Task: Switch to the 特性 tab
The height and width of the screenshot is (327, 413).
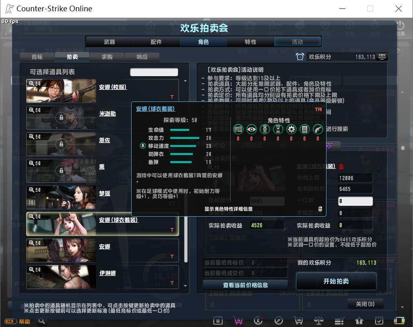Action: coord(250,42)
